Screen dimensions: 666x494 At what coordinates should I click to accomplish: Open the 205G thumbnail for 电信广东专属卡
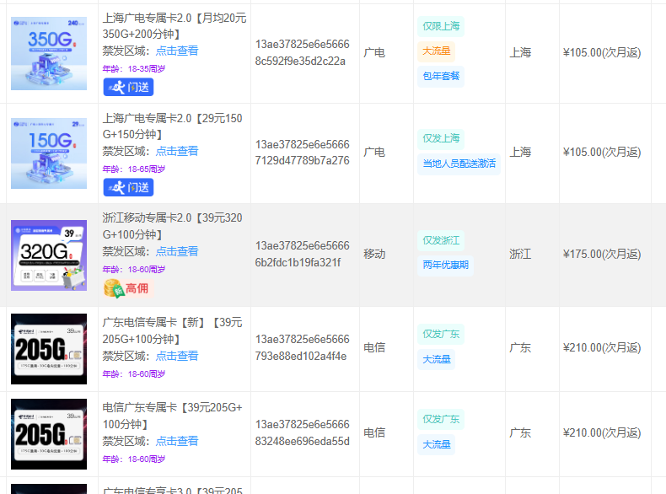coord(49,434)
